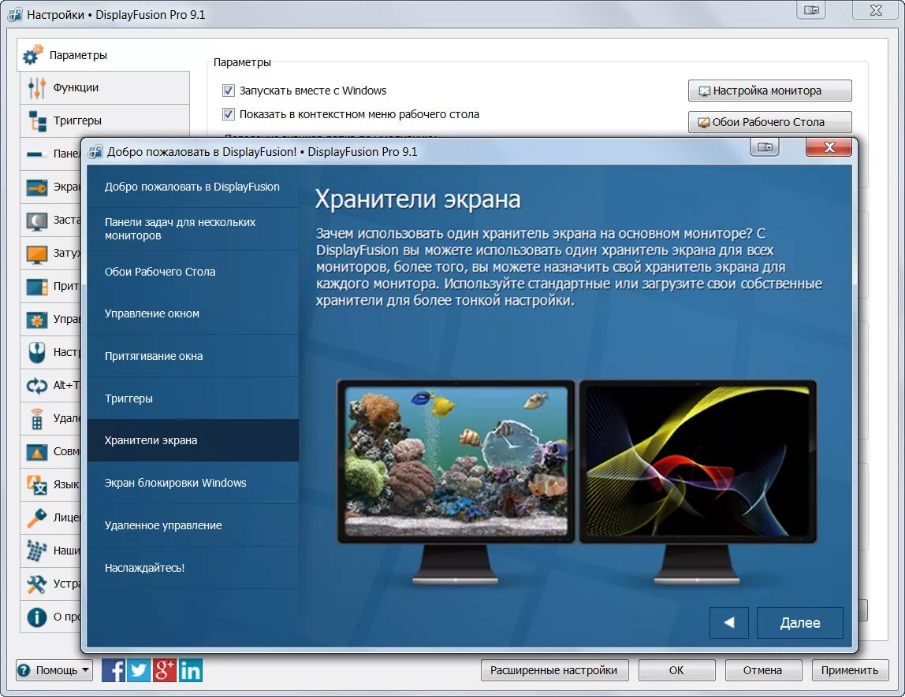Select Добро пожаловать в DisplayFusion page
The height and width of the screenshot is (697, 905).
coord(193,187)
